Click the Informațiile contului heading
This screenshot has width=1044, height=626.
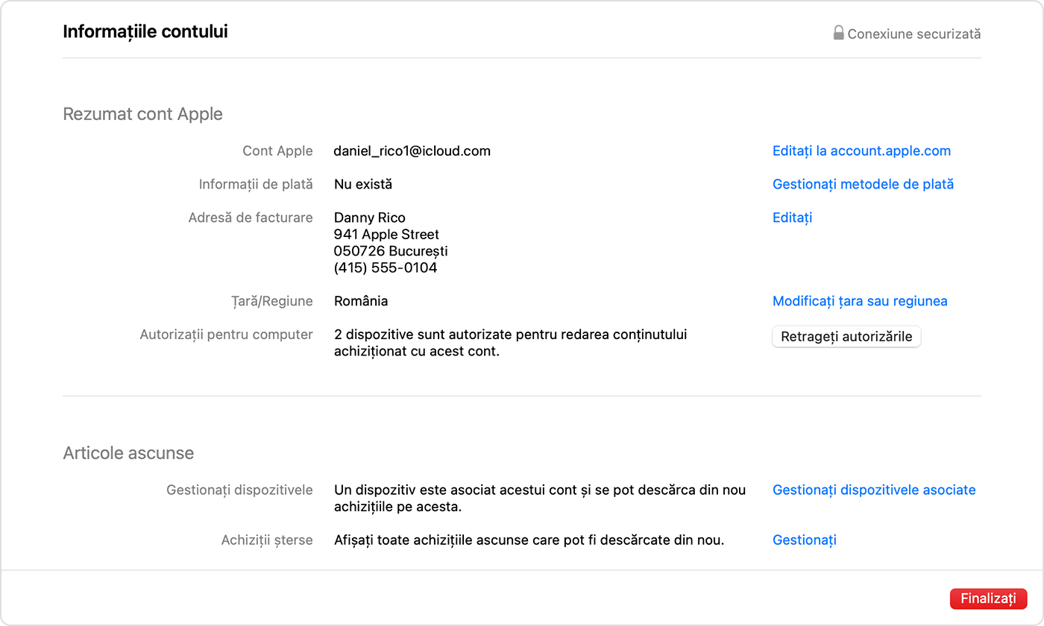coord(145,31)
